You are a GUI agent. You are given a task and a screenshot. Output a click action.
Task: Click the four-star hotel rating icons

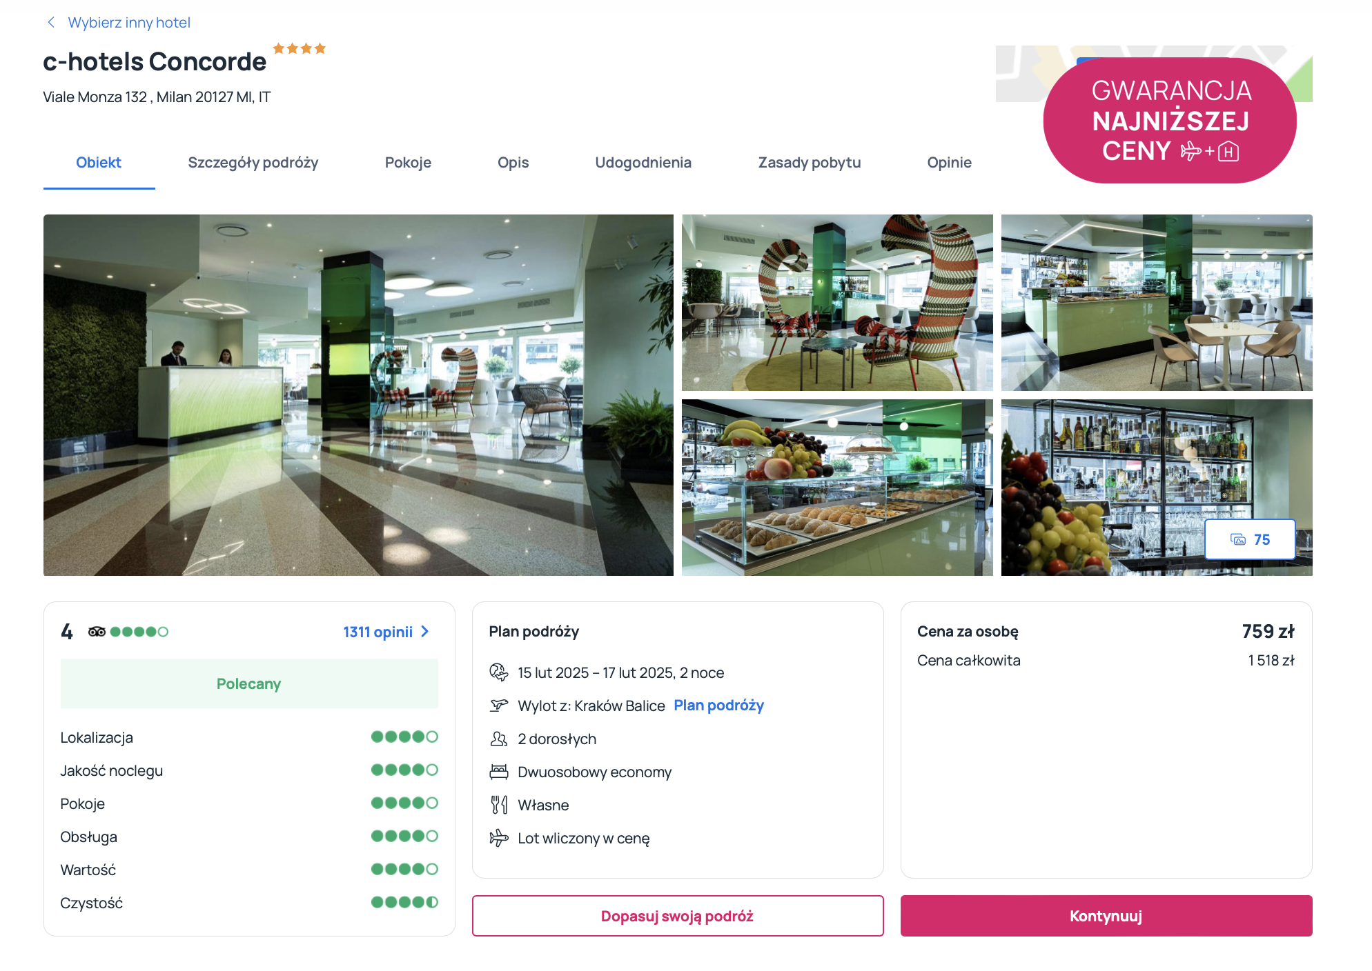tap(300, 48)
